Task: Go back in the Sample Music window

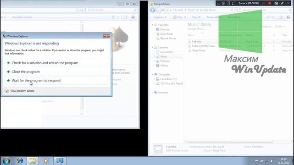Action: coord(153,10)
